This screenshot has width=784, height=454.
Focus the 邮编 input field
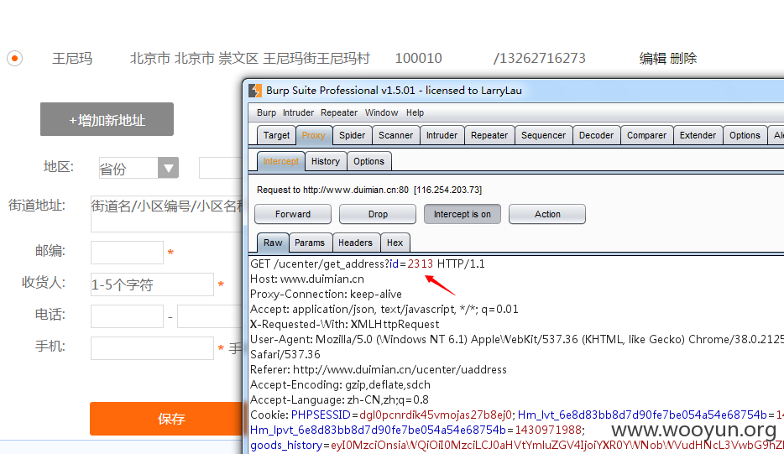[127, 253]
